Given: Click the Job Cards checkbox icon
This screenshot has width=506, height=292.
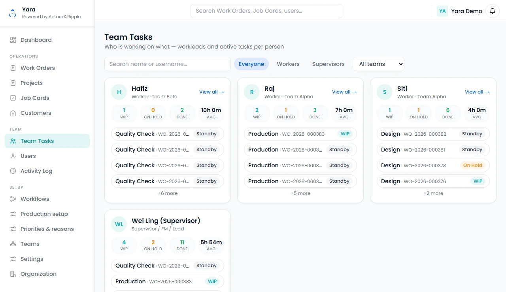Looking at the screenshot, I should (x=13, y=98).
